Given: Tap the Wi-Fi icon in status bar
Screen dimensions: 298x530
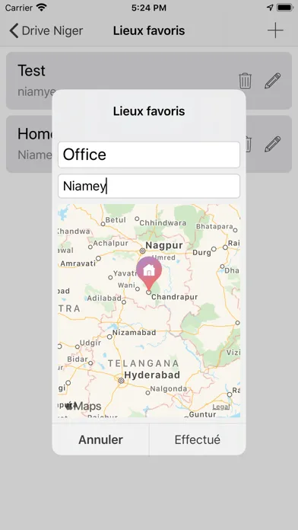Looking at the screenshot, I should pyautogui.click(x=42, y=8).
